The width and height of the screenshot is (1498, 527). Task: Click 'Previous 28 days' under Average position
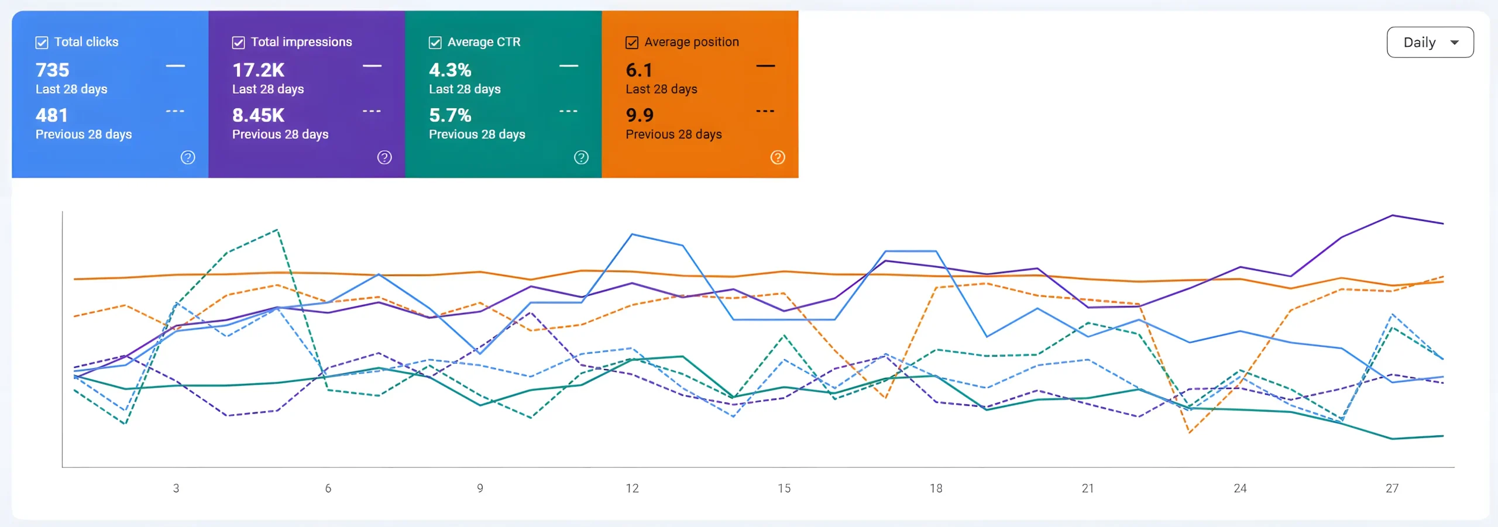(x=674, y=134)
